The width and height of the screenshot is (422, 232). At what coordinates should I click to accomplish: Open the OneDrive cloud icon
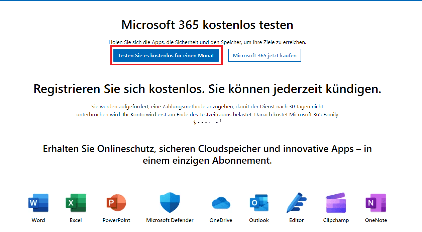click(221, 203)
